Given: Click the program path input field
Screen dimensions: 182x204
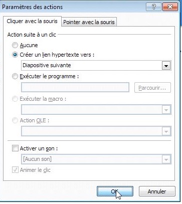Looking at the screenshot, I should coord(75,87).
